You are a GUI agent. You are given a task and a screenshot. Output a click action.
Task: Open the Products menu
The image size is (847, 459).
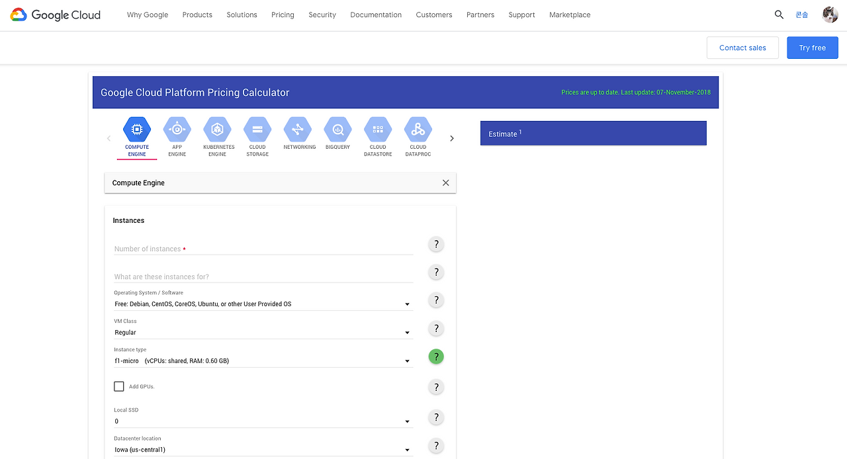point(197,15)
